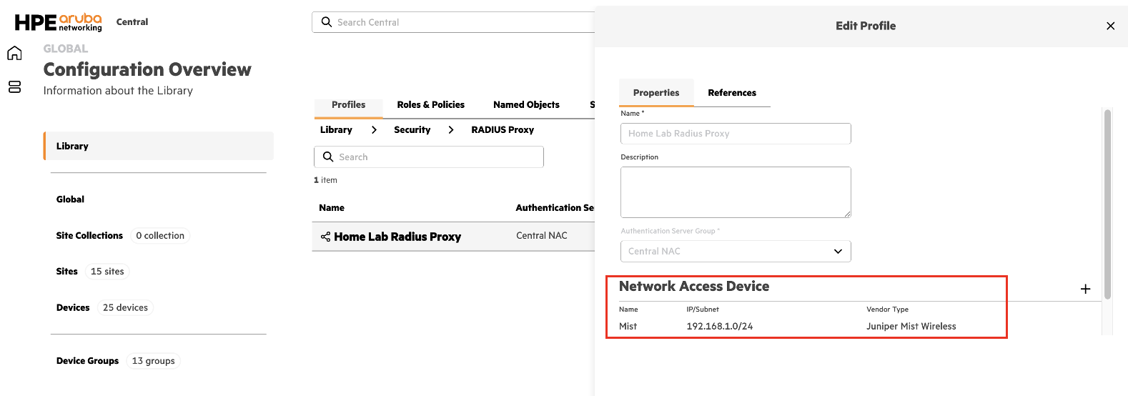The image size is (1128, 396).
Task: Open the devices stack icon in sidebar
Action: click(14, 86)
